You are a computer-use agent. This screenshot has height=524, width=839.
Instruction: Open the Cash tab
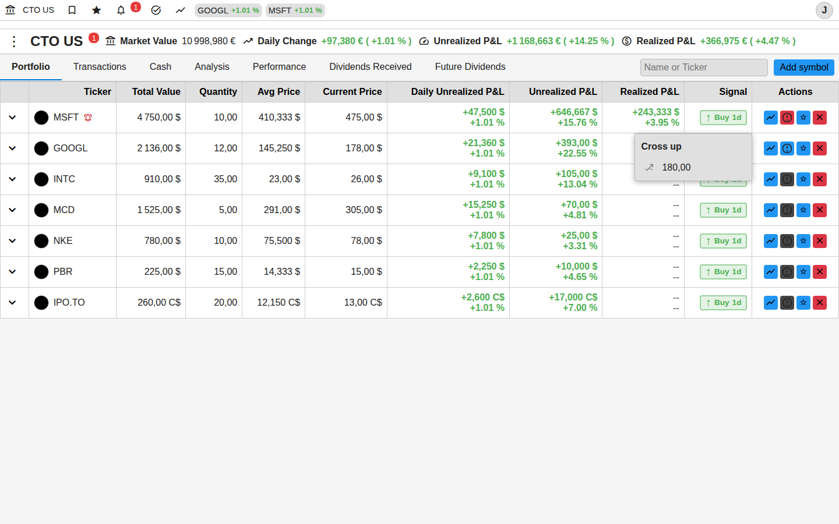click(160, 67)
